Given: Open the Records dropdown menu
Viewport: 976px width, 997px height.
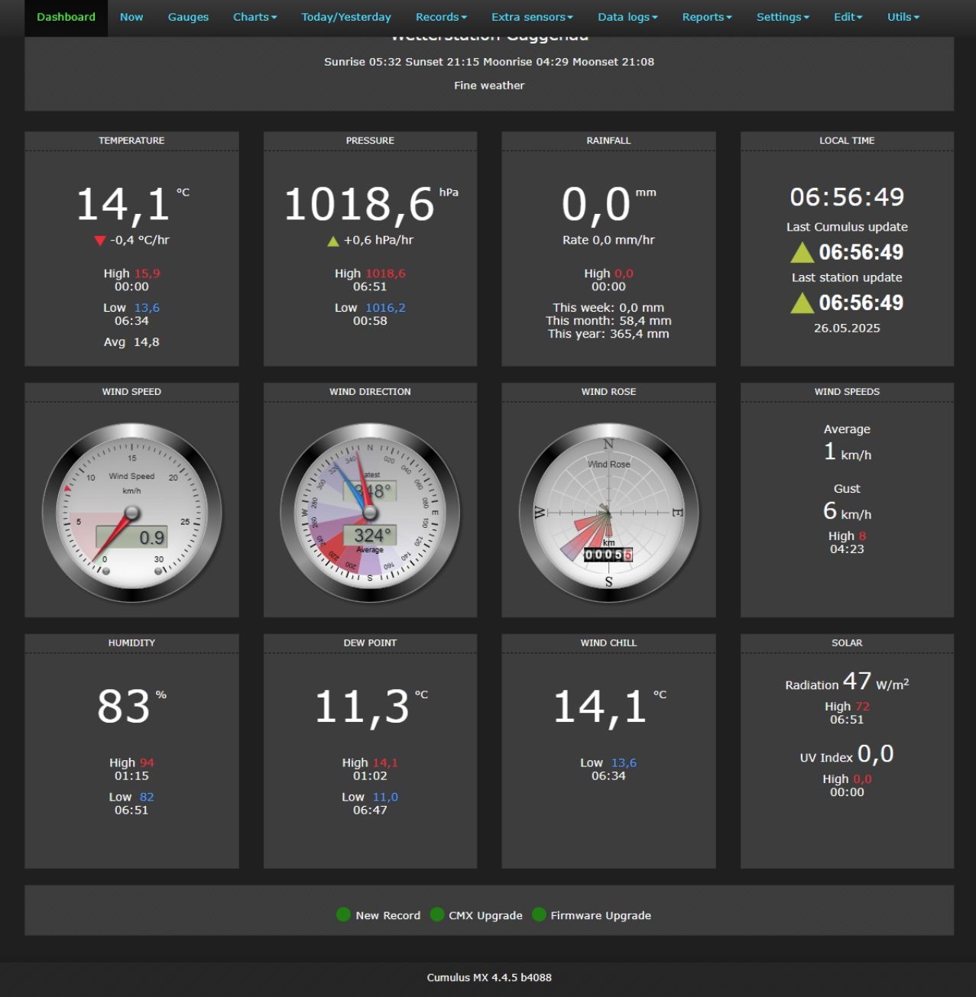Looking at the screenshot, I should pos(441,17).
